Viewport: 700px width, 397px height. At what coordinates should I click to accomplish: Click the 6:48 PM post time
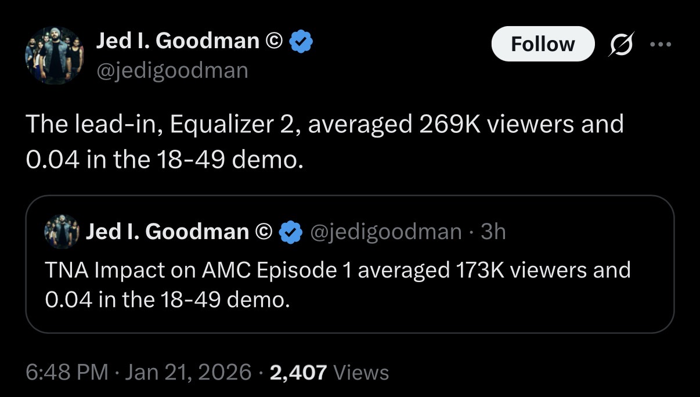pos(67,371)
